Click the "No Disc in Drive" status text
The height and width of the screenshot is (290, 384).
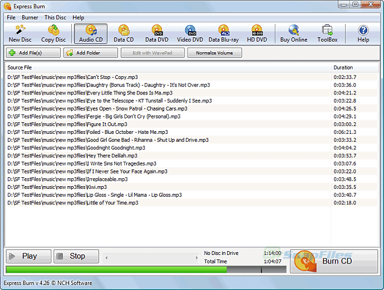coord(221,253)
